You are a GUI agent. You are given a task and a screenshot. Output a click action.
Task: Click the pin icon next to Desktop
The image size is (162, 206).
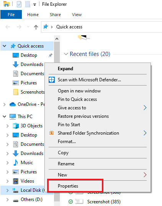click(51, 55)
